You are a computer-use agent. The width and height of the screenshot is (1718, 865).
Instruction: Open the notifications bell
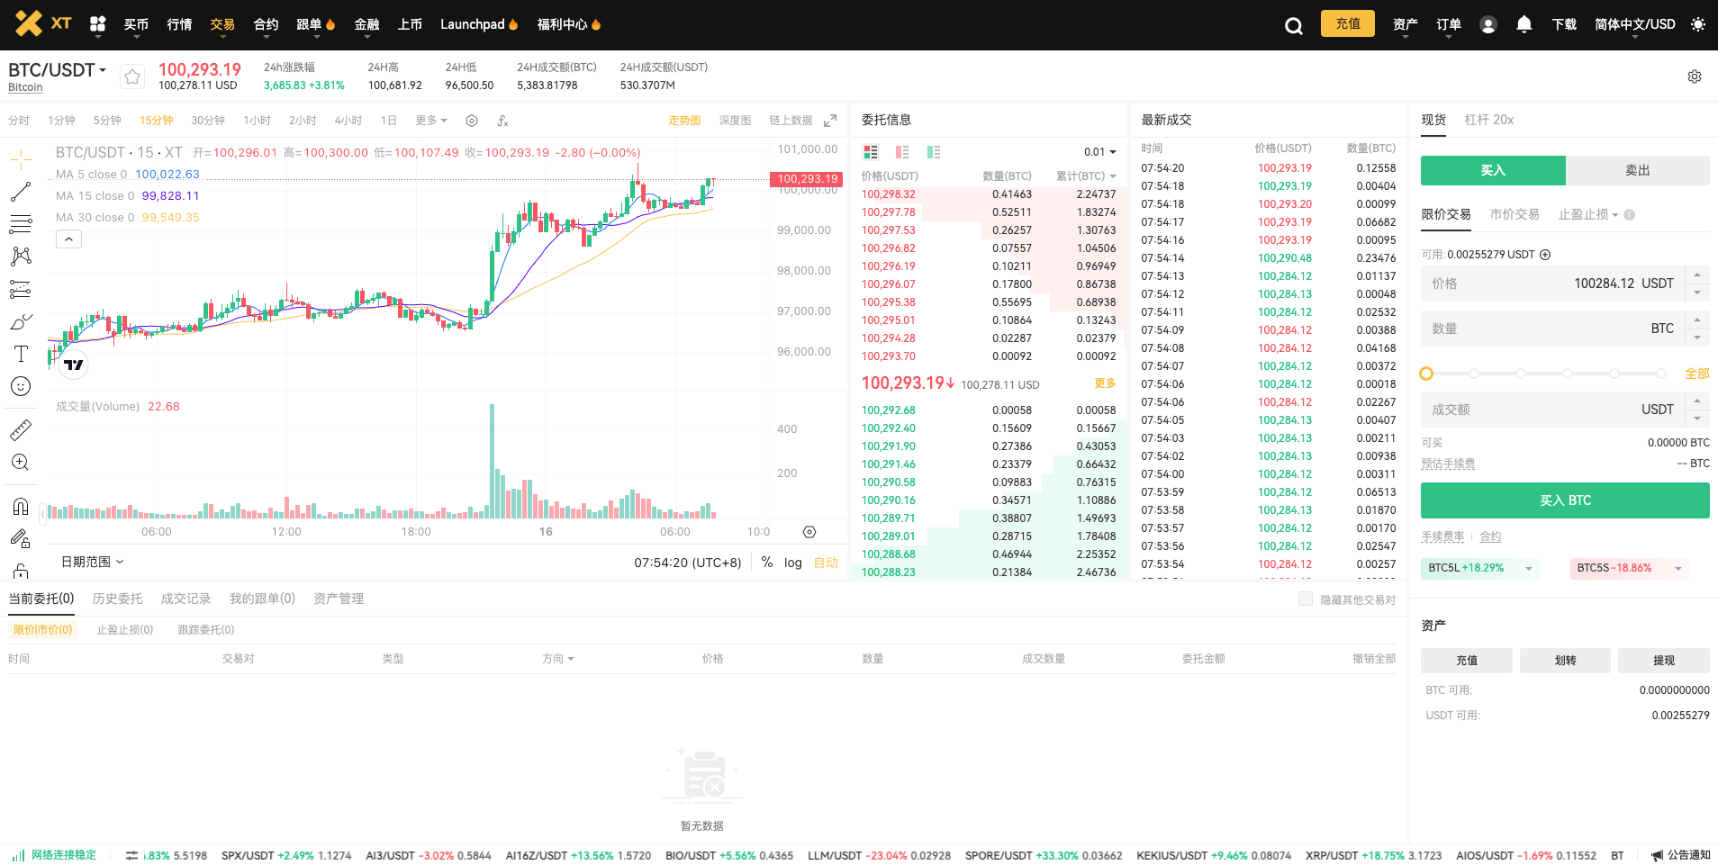pyautogui.click(x=1524, y=24)
